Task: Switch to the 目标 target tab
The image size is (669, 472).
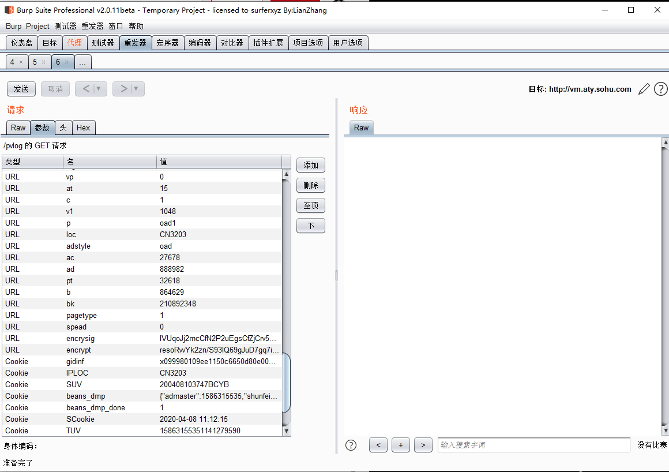Action: click(50, 43)
